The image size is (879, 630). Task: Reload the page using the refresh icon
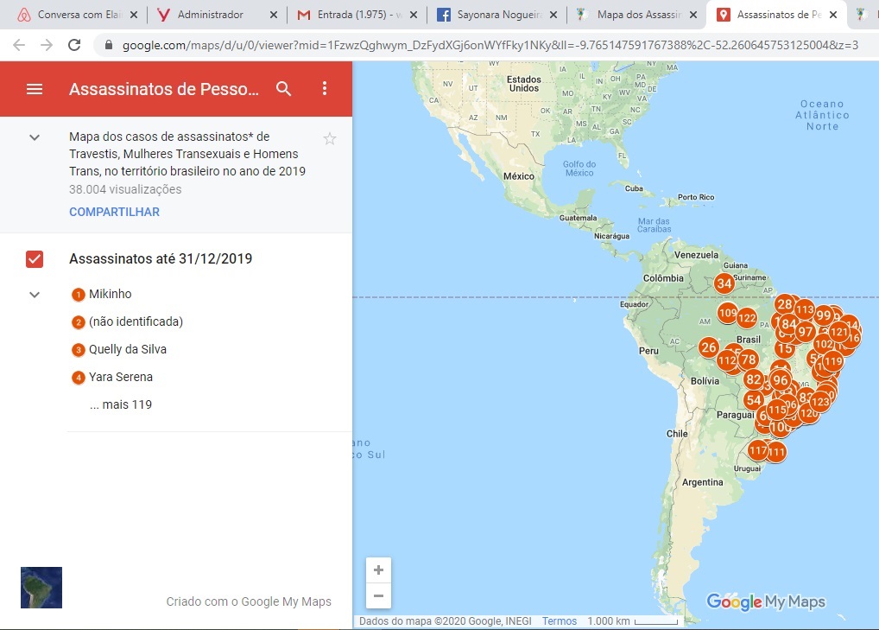[74, 45]
